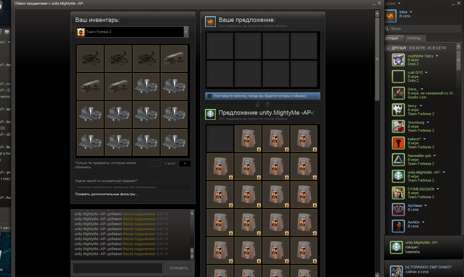Switch to the ГРУППЫ tab
The image size is (464, 277).
click(x=416, y=38)
